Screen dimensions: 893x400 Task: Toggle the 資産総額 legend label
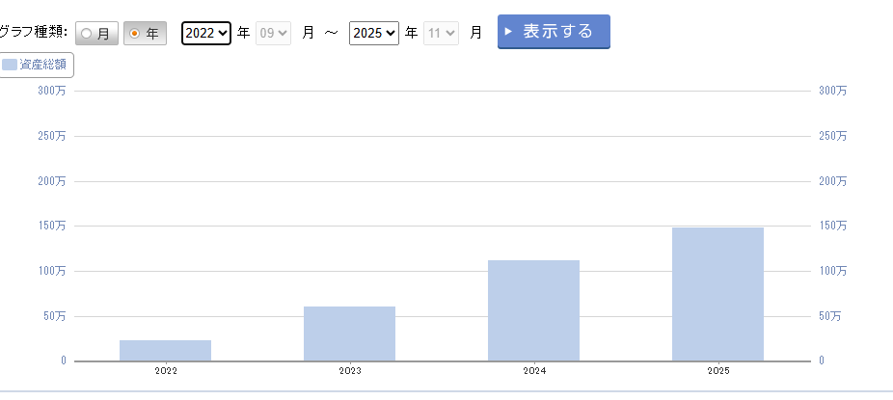pyautogui.click(x=43, y=65)
